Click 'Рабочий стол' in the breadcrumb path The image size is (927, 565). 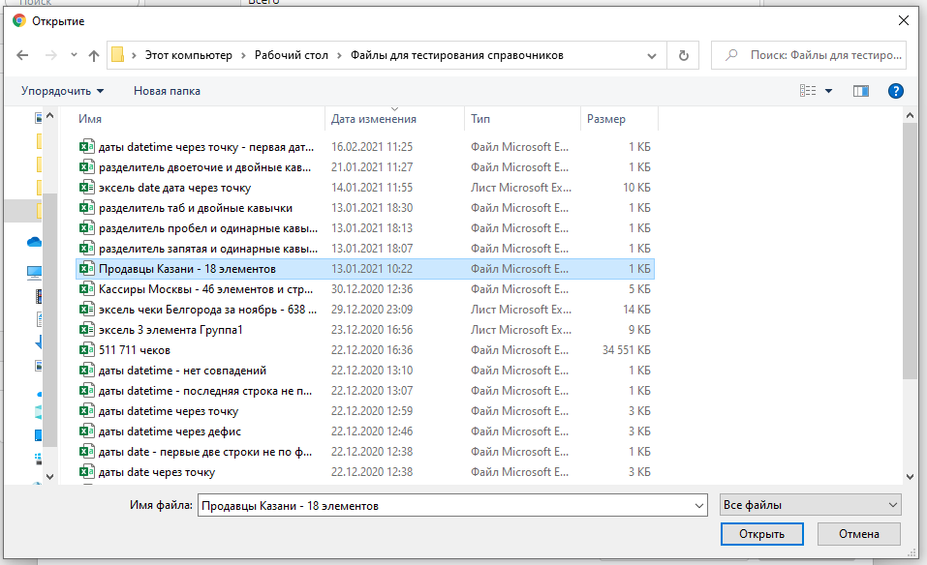coord(291,55)
